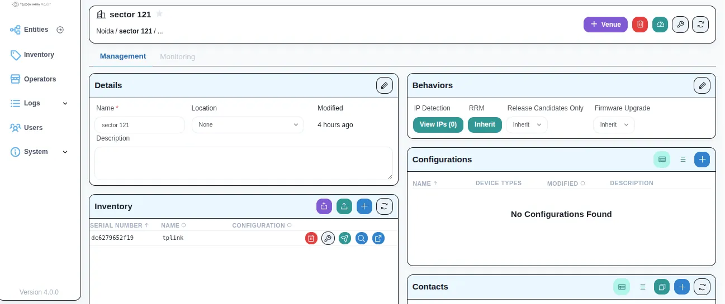This screenshot has width=725, height=304.
Task: Click the teal dashboard gauge icon in header
Action: click(660, 25)
